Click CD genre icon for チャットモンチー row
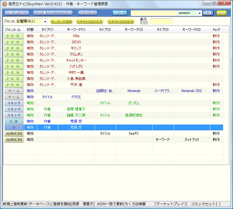This screenshot has height=209, width=233. pyautogui.click(x=14, y=60)
